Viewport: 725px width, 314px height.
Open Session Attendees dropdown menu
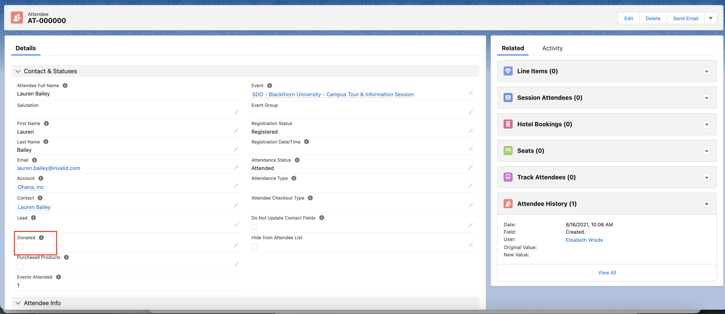[707, 98]
